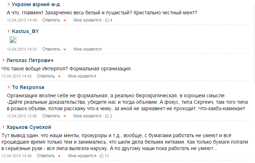Viewport: 255px width, 163px height.
Task: Click timestamp 15.04.2015 15:06
Action: coord(22,116)
